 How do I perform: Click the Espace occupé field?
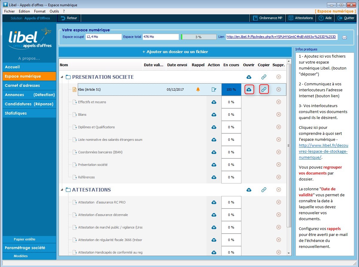pyautogui.click(x=104, y=37)
